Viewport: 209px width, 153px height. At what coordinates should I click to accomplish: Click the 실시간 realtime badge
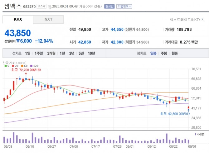109,6
